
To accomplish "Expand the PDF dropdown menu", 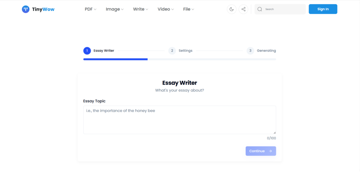I will tap(90, 9).
